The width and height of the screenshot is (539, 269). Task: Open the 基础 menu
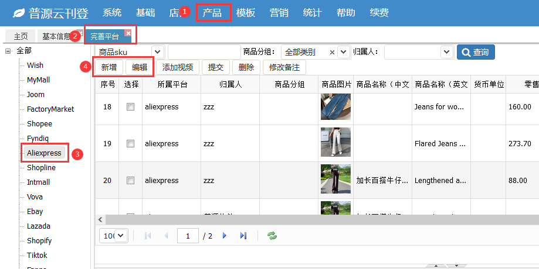point(145,13)
